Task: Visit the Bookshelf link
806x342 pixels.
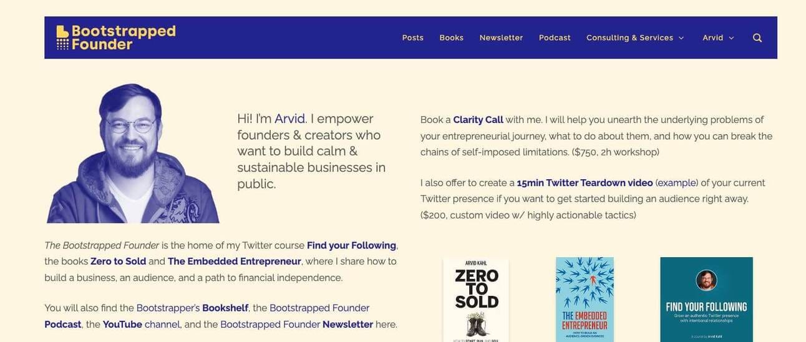Action: [225, 308]
